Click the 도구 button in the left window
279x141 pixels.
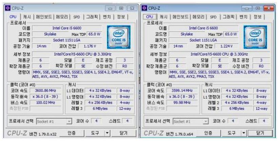click(95, 133)
